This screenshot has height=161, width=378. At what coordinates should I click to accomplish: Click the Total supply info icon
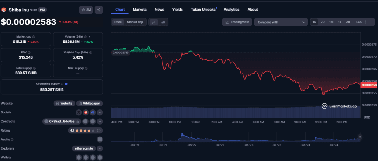tap(34, 69)
